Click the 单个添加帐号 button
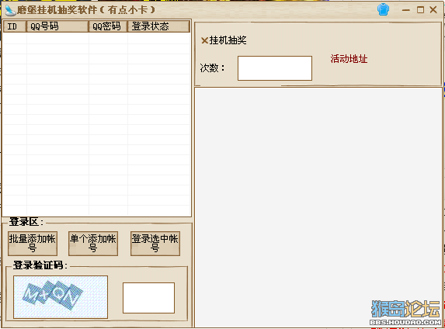This screenshot has height=329, width=445. coord(93,244)
